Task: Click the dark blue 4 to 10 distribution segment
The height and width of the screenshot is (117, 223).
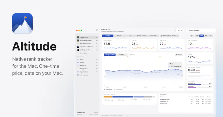Action: pyautogui.click(x=123, y=97)
